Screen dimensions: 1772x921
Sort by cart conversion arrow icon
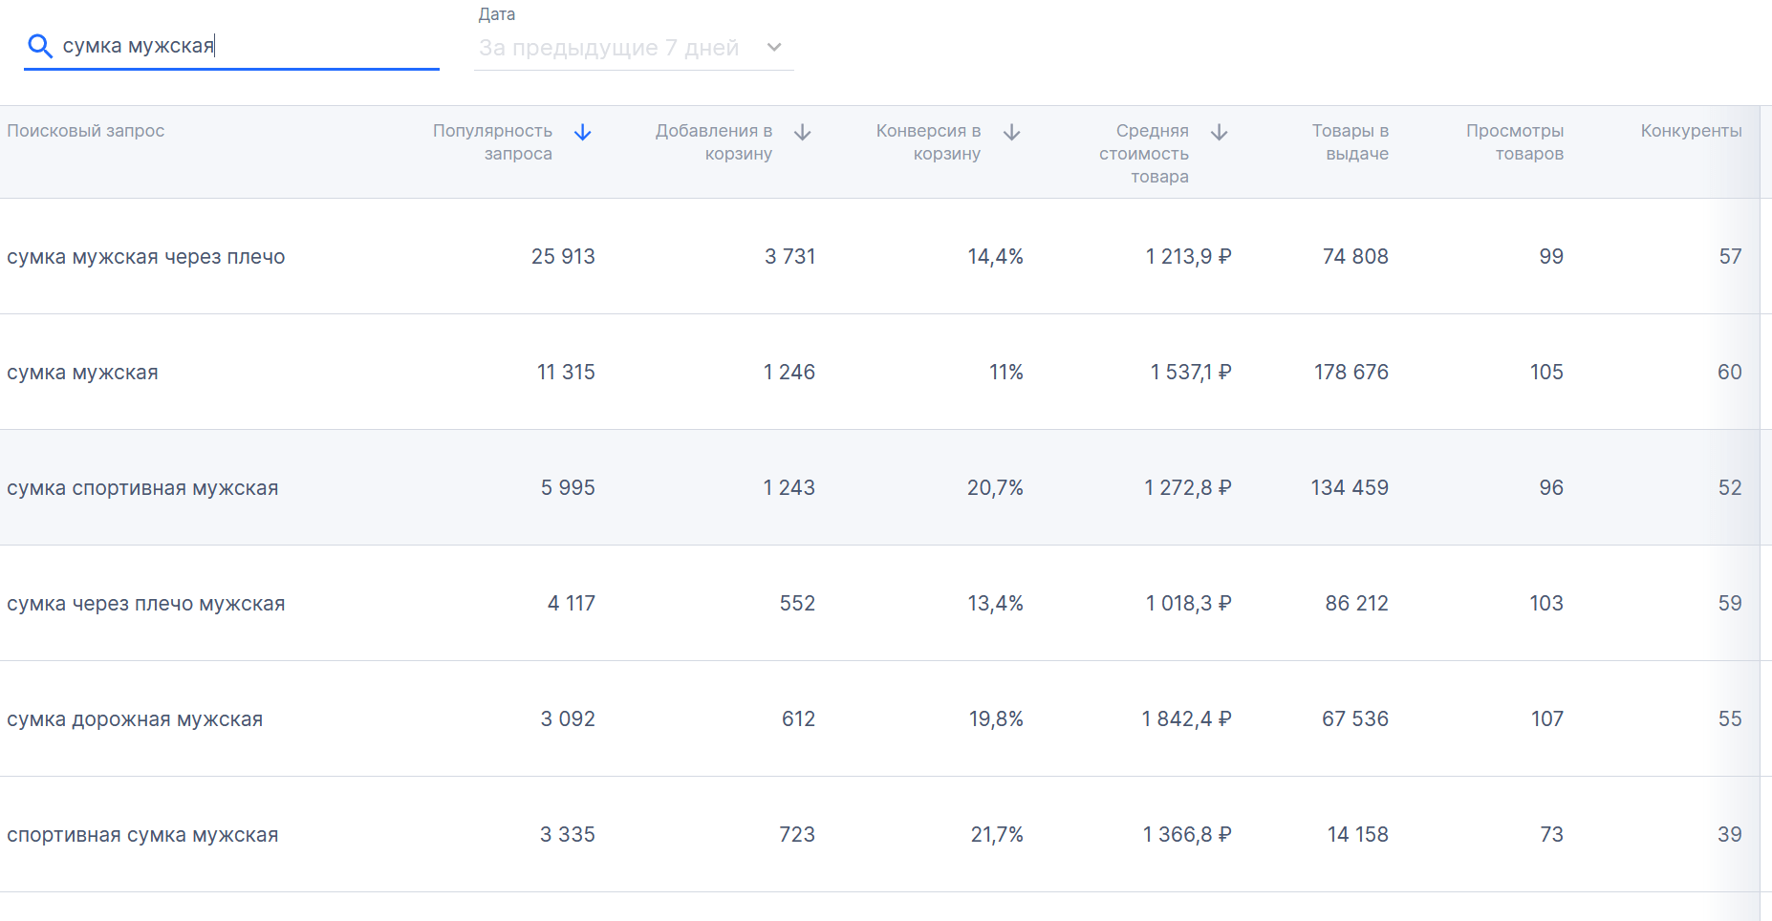(x=1012, y=133)
